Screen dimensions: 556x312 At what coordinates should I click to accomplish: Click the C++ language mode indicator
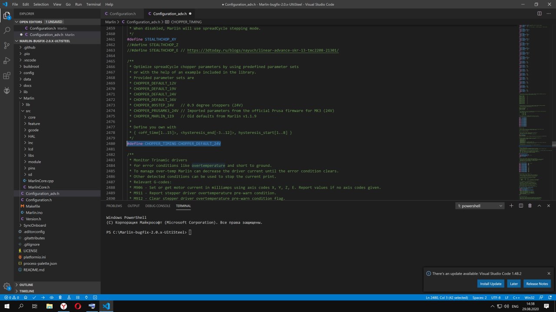tap(516, 298)
